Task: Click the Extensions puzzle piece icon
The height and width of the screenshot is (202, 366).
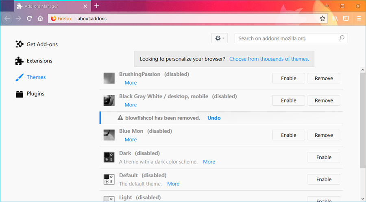Action: click(20, 61)
